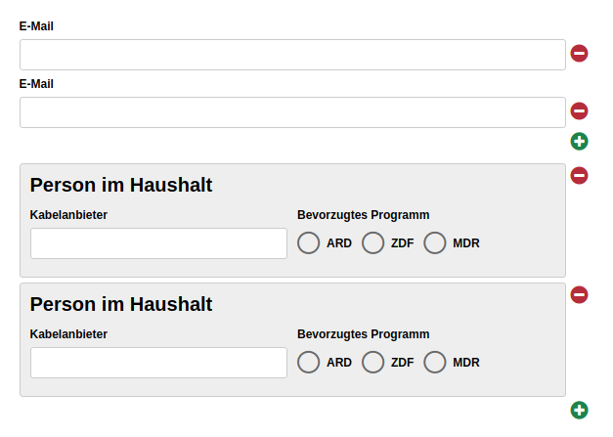Remove the first E-Mail field
The height and width of the screenshot is (437, 613).
coord(579,53)
